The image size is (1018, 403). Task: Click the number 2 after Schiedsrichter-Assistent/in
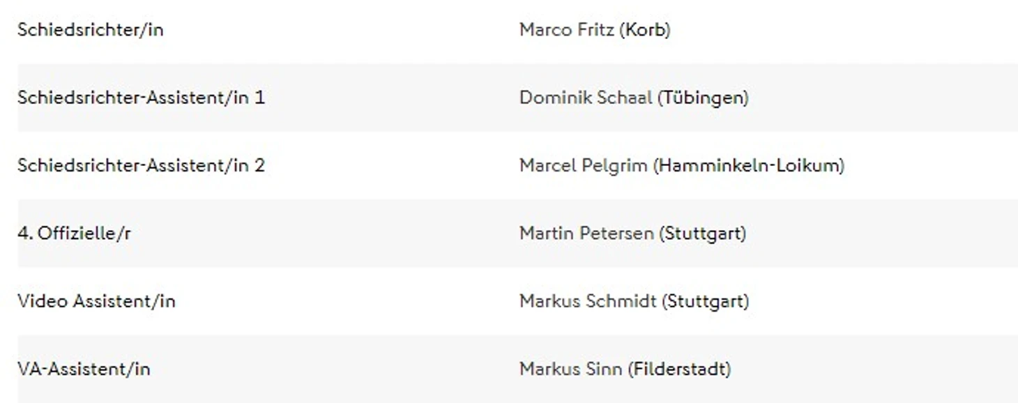pyautogui.click(x=260, y=166)
